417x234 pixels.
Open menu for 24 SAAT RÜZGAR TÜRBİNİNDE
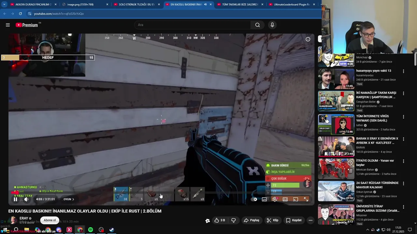pos(403,183)
